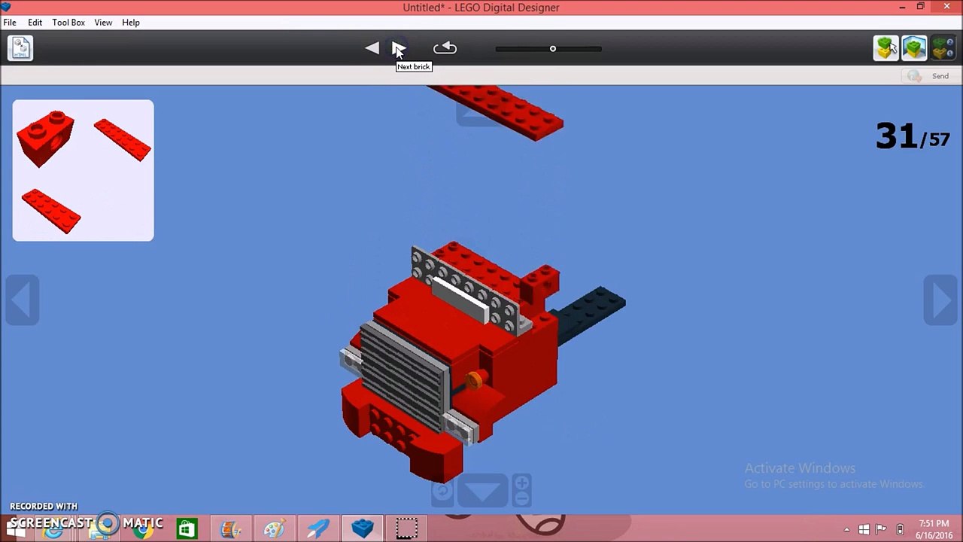
Task: Click the step counter 31/57
Action: pyautogui.click(x=913, y=137)
